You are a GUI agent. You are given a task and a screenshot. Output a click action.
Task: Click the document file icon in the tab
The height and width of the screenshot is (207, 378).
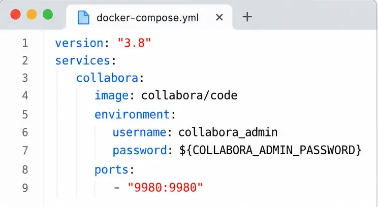[x=83, y=17]
